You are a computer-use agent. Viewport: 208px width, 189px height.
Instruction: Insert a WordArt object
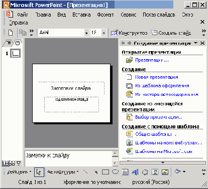[x=135, y=172]
